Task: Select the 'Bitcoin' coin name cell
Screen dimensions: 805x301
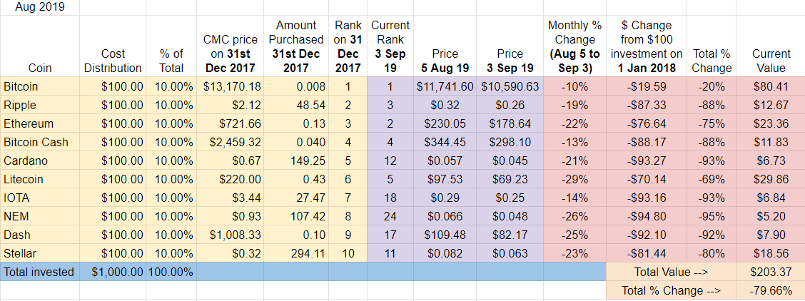Action: 39,86
